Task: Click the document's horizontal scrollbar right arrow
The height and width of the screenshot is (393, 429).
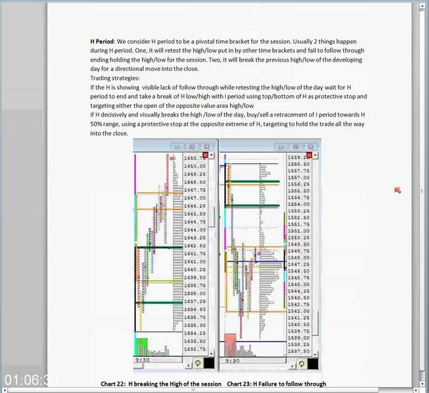Action: (x=416, y=390)
